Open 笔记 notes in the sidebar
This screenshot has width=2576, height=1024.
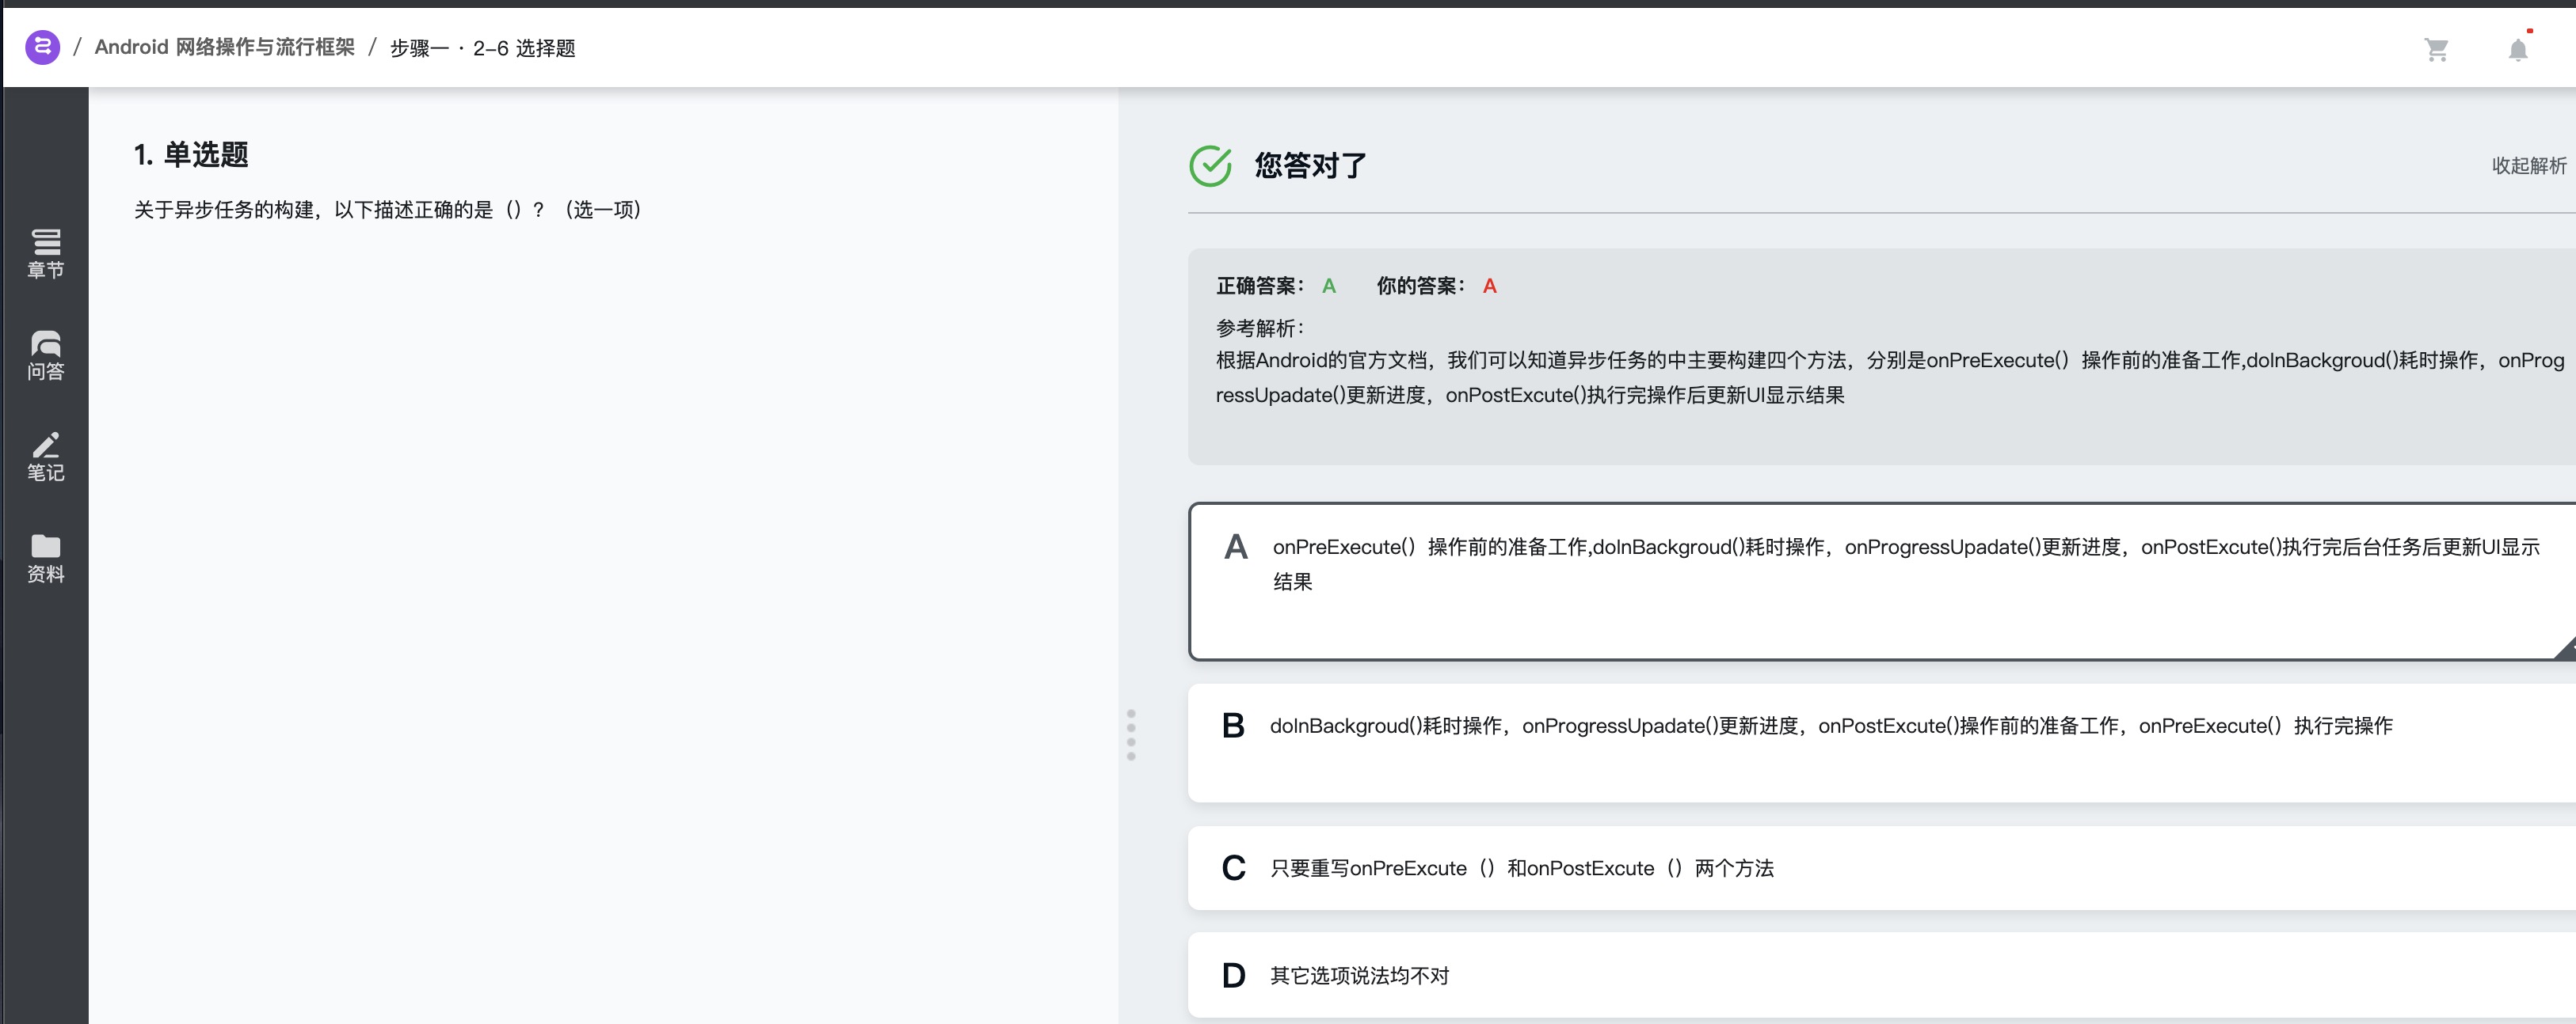point(45,457)
